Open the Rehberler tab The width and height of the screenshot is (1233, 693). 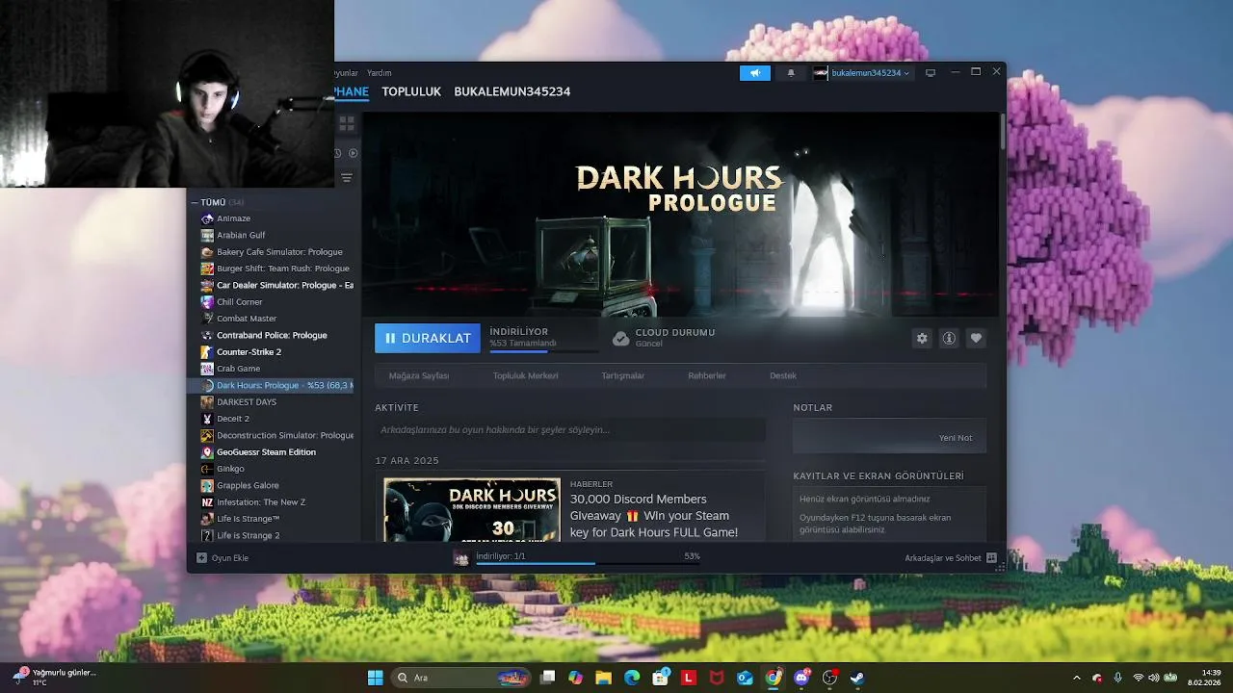(707, 375)
